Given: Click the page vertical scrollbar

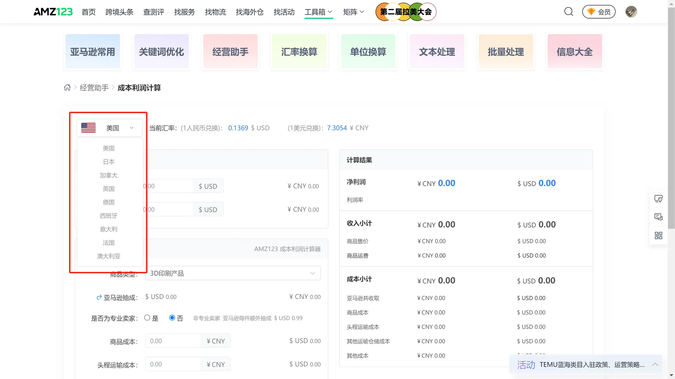Looking at the screenshot, I should click(671, 118).
